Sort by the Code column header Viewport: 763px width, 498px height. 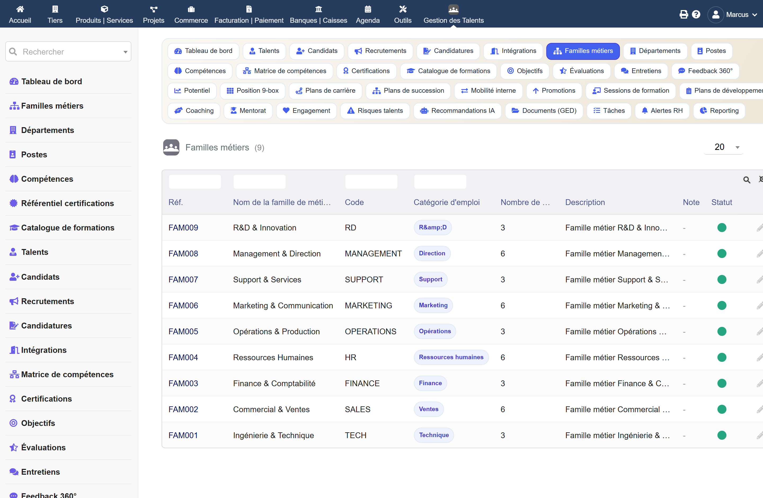tap(354, 203)
